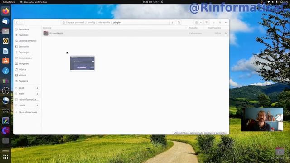Click '.config' in the path bar
The height and width of the screenshot is (163, 290).
pyautogui.click(x=91, y=22)
